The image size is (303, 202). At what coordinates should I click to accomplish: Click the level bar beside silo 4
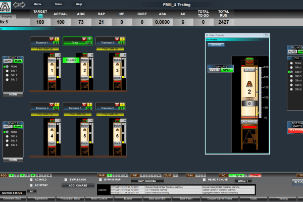(x=60, y=132)
